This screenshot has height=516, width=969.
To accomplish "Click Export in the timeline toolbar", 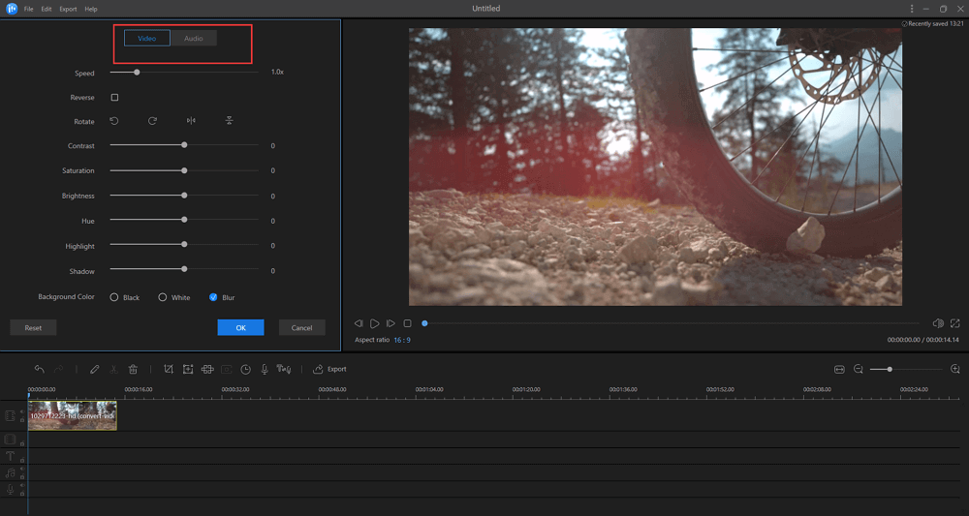I will (x=330, y=369).
